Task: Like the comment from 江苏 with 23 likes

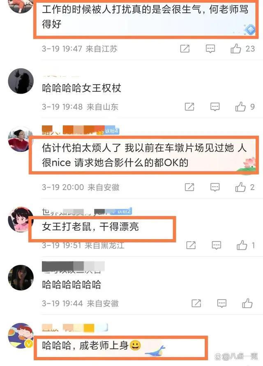Action: pyautogui.click(x=235, y=48)
